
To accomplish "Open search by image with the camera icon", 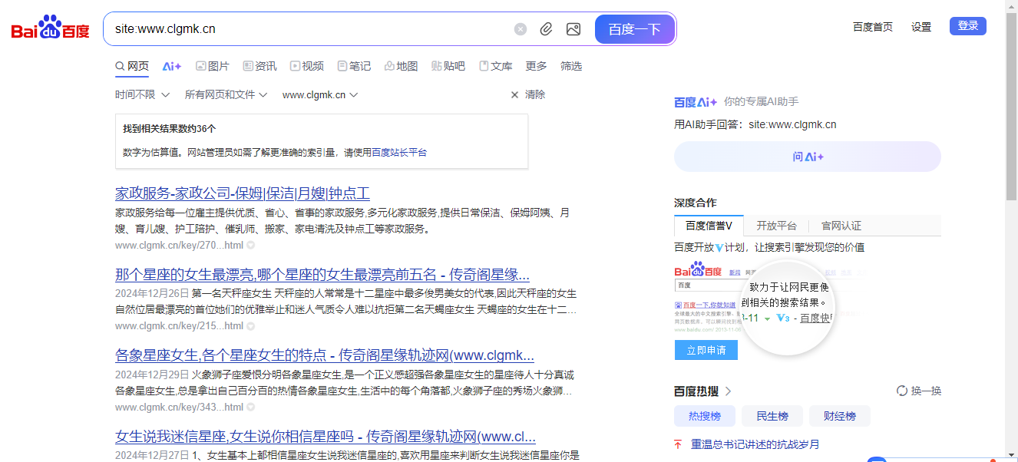I will (x=573, y=28).
